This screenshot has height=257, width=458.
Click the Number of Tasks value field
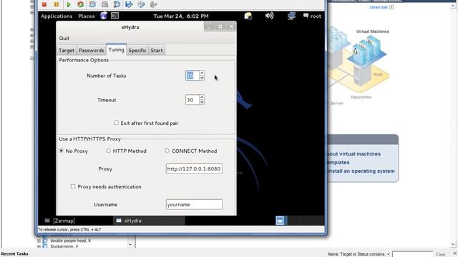click(x=193, y=76)
